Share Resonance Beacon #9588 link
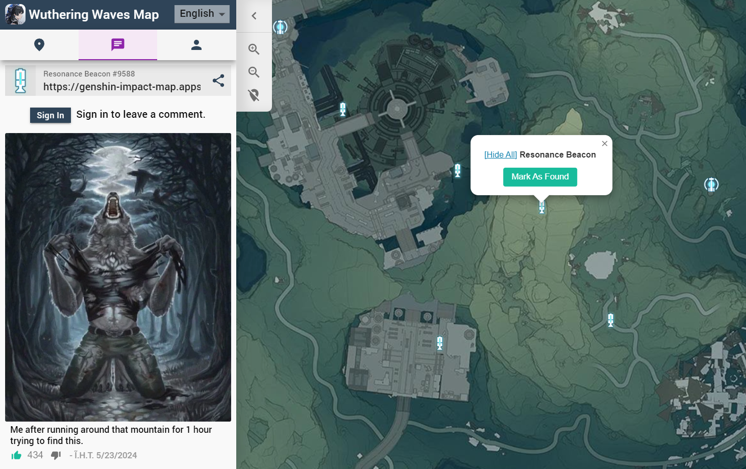This screenshot has width=746, height=469. [218, 81]
